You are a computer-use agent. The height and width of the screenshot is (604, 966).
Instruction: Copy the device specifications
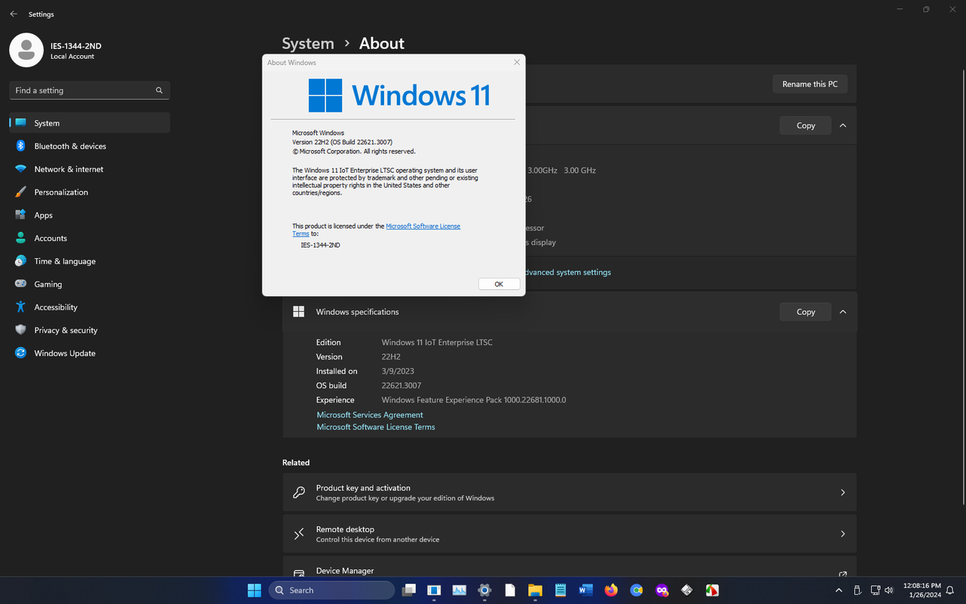tap(805, 125)
